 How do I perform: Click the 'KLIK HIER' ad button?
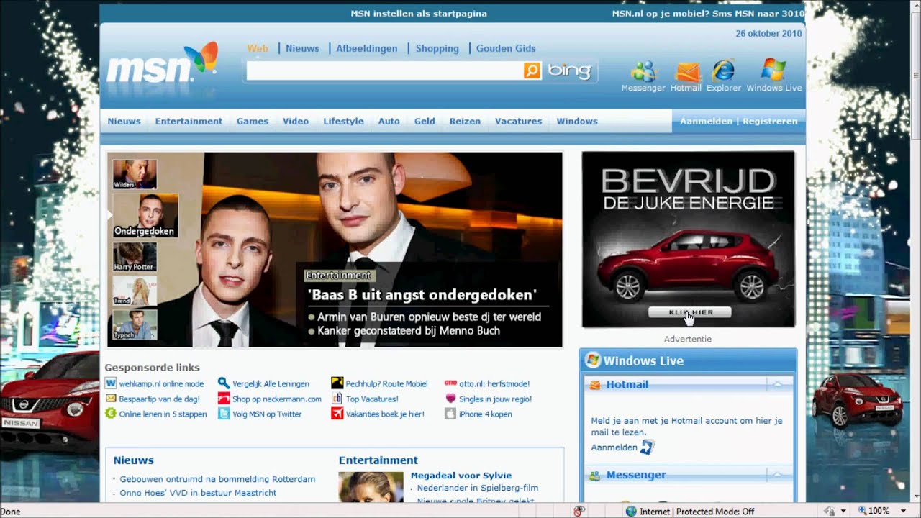[689, 312]
